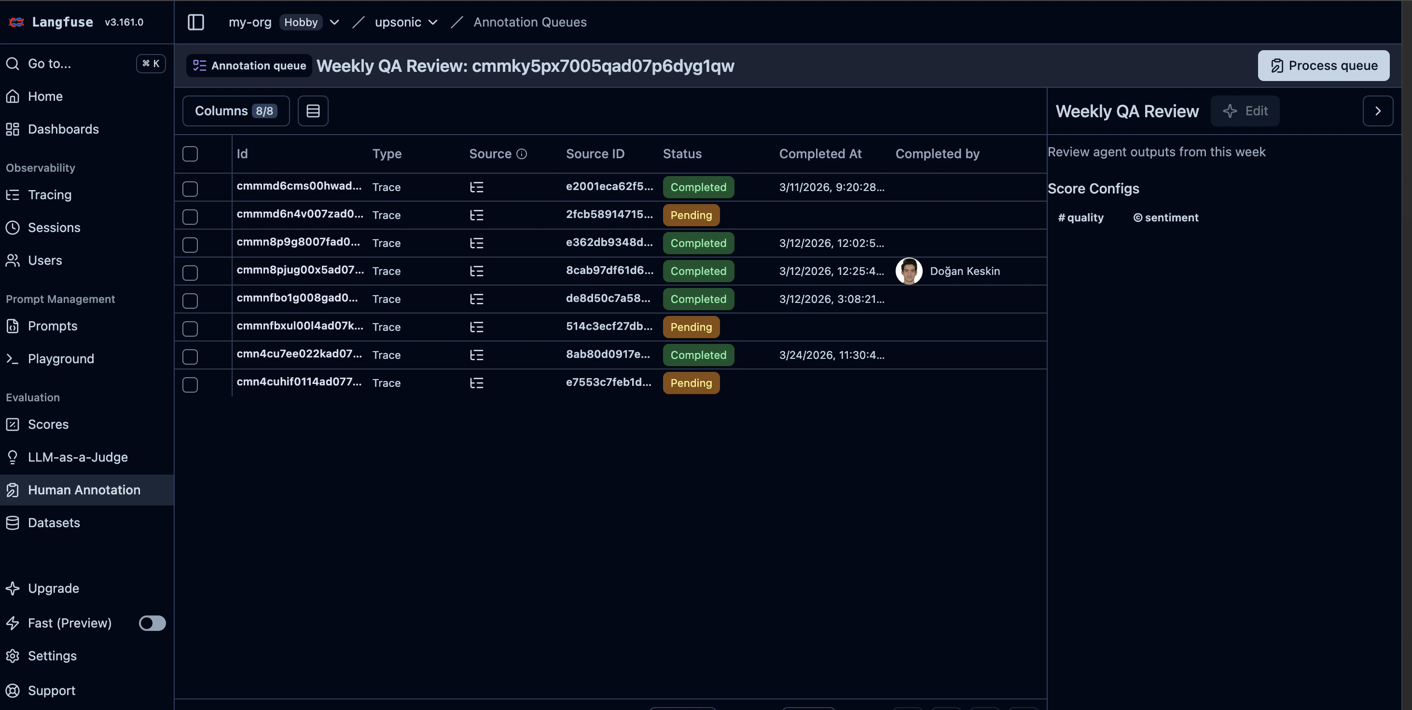Select checkbox for cmmmd6n4v007zad0 row
1412x710 pixels.
coord(190,217)
